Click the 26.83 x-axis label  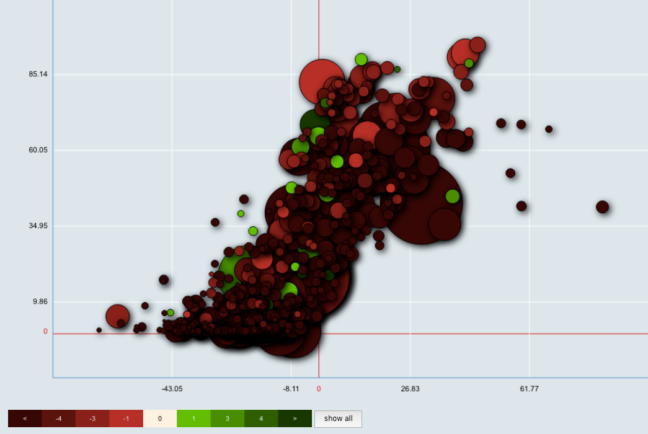click(410, 389)
